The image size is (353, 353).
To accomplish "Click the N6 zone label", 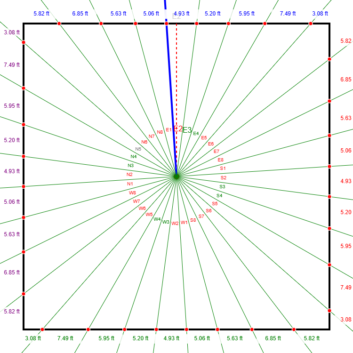I will click(144, 142).
